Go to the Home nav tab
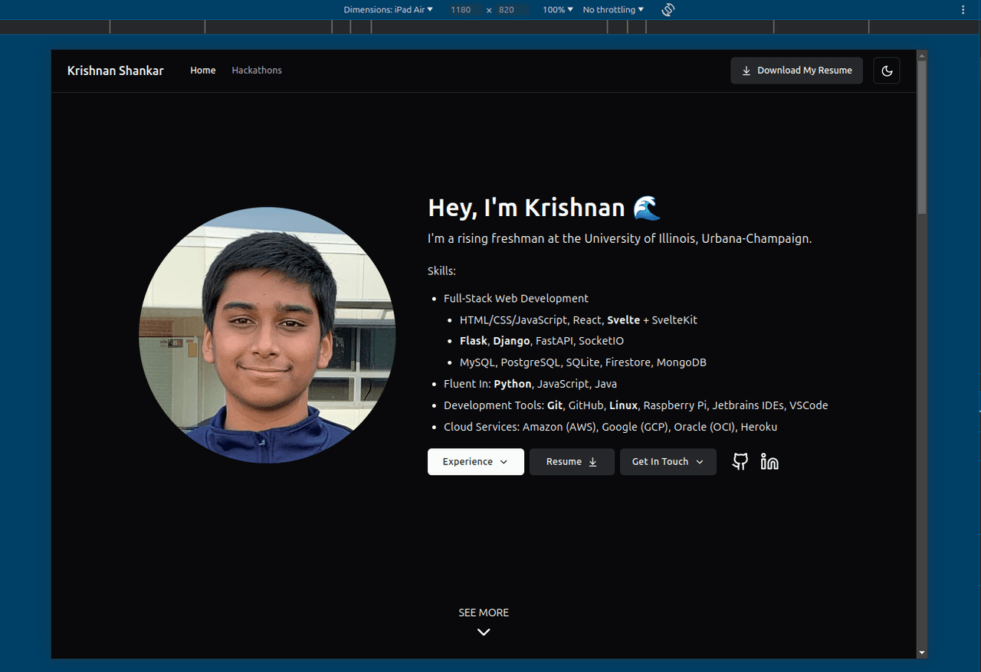This screenshot has height=672, width=981. pyautogui.click(x=203, y=70)
